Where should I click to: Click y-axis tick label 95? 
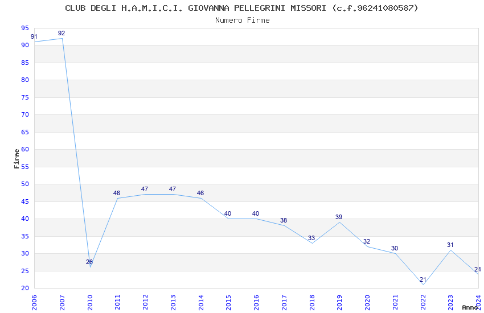tap(25, 28)
